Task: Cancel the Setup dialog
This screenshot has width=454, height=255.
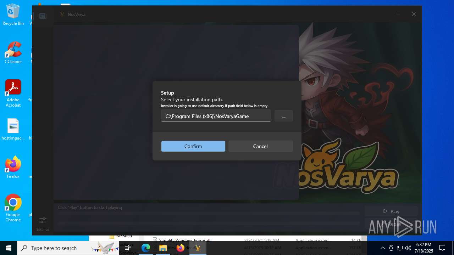Action: [x=260, y=146]
